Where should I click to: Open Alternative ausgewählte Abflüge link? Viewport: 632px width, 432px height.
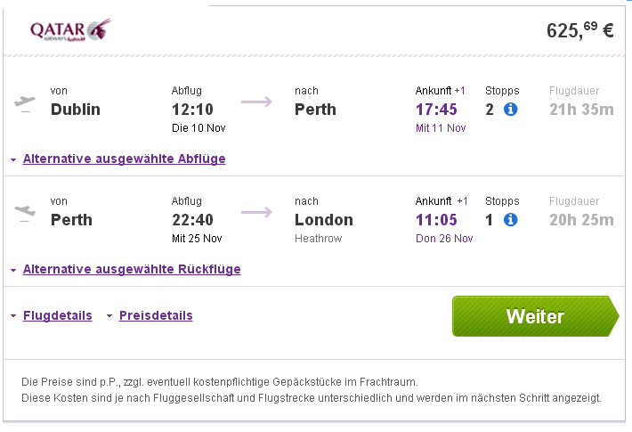(x=124, y=159)
